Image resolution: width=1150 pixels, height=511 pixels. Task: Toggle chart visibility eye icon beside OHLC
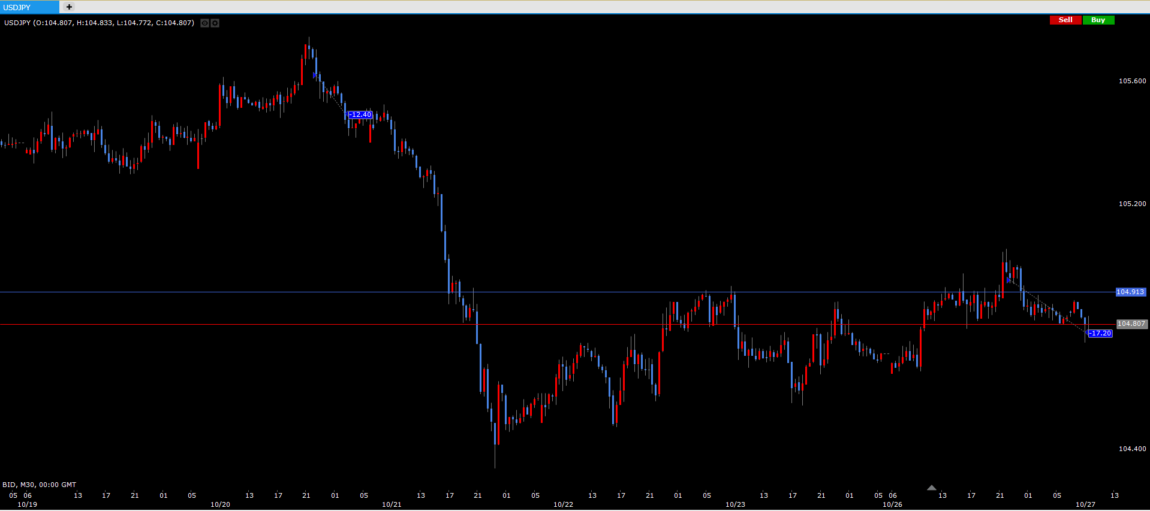click(204, 23)
